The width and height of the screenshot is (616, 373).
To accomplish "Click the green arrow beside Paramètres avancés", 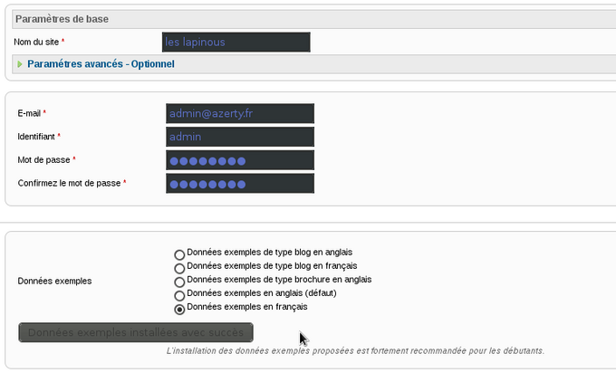I will coord(20,64).
